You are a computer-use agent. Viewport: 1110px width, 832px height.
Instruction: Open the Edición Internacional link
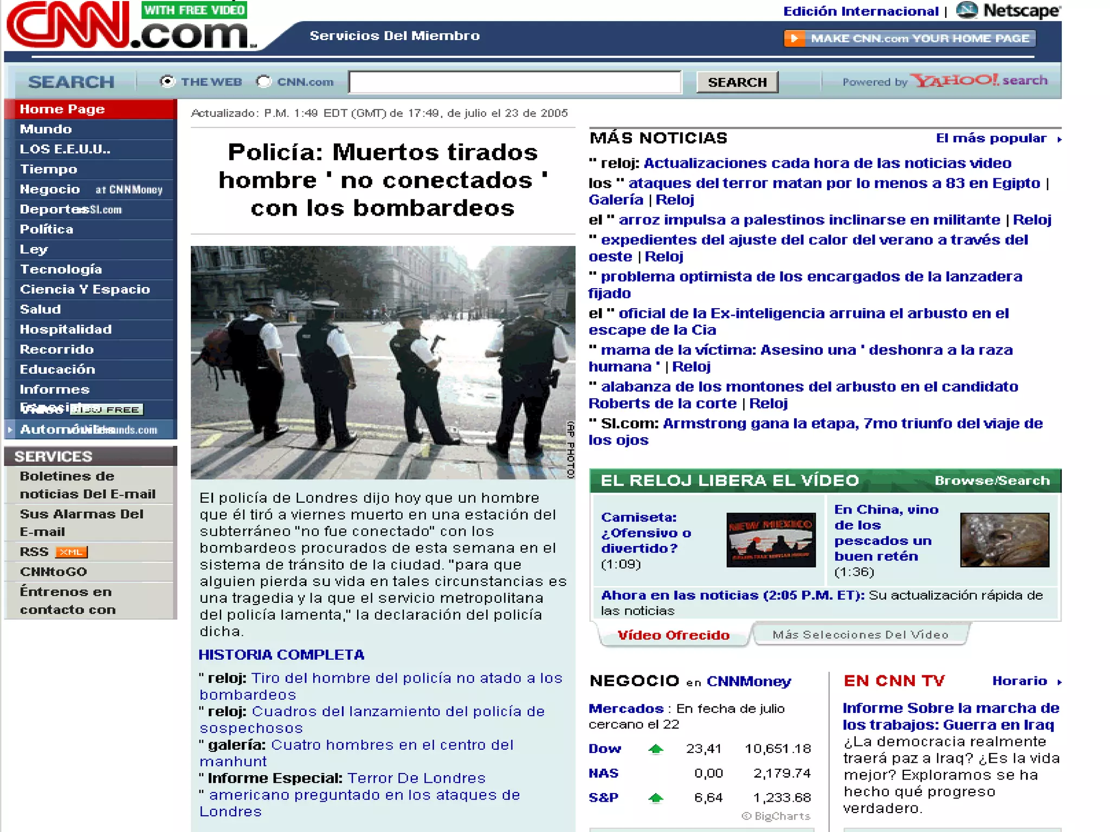[861, 11]
